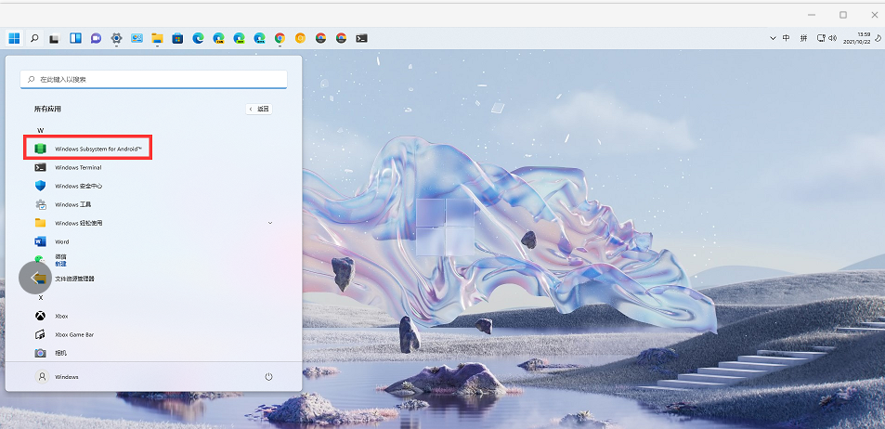The width and height of the screenshot is (885, 429).
Task: Click the 返回 back button
Action: point(259,109)
